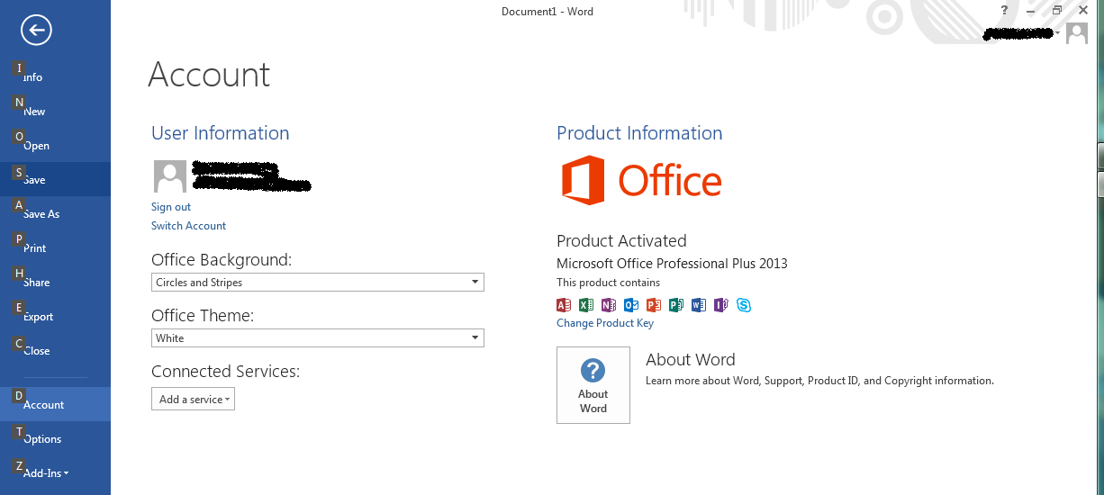Click the 'User Information' heading
Image resolution: width=1104 pixels, height=495 pixels.
point(221,133)
